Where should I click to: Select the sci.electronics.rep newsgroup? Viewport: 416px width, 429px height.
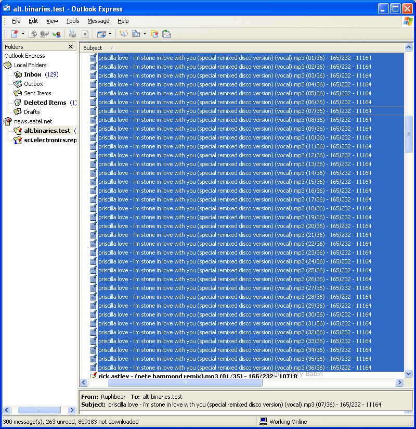point(50,140)
